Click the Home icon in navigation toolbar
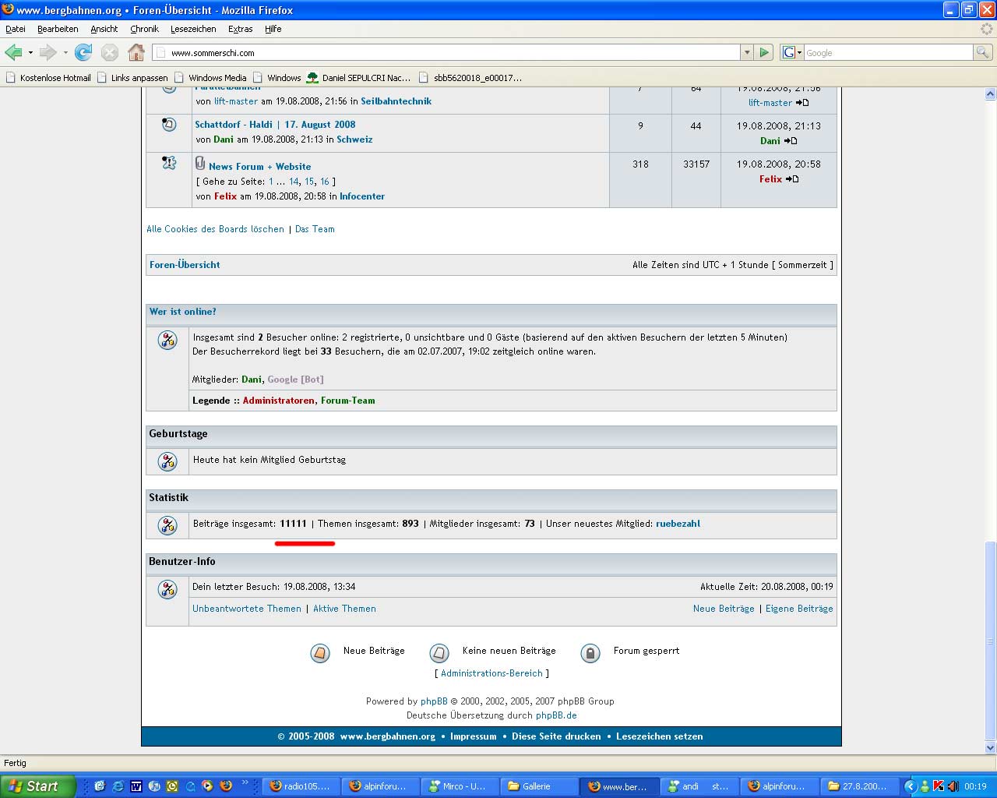The image size is (997, 798). pos(136,52)
